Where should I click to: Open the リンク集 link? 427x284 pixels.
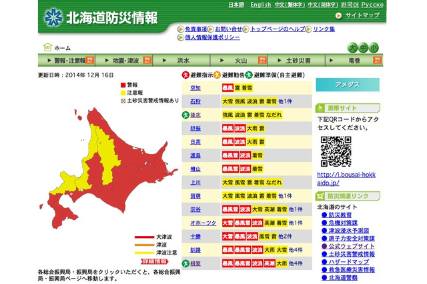pyautogui.click(x=324, y=29)
